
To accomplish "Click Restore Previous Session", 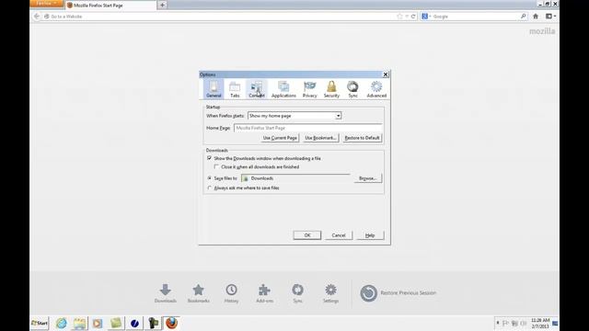I will coord(398,293).
